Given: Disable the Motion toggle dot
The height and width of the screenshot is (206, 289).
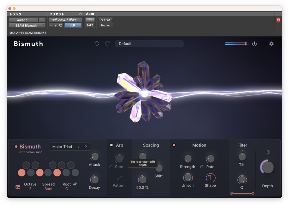Looking at the screenshot, I should [x=174, y=145].
